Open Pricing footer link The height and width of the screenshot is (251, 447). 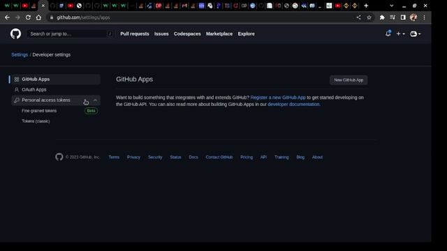(247, 157)
